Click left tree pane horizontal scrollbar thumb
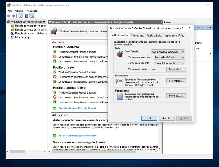The height and width of the screenshot is (167, 219). (17, 152)
